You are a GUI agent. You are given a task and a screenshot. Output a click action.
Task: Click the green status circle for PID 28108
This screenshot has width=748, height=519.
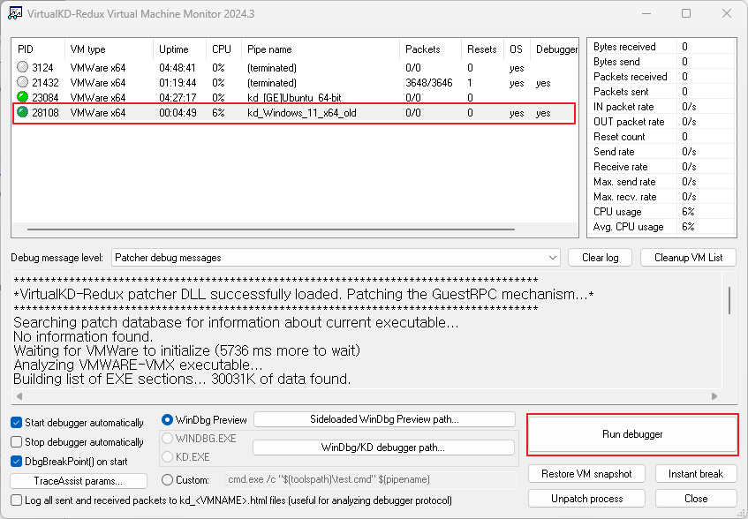pos(22,112)
